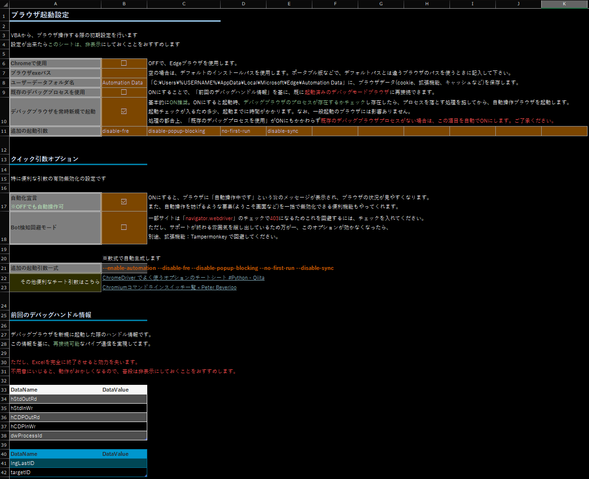Select column I header

(473, 4)
